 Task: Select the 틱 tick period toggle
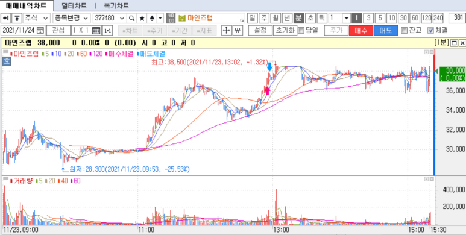(x=321, y=18)
